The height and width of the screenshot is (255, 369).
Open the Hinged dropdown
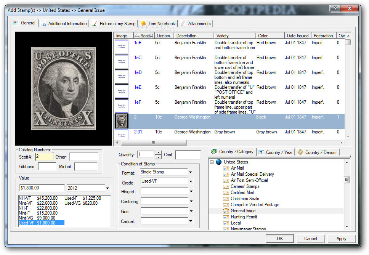[x=191, y=191]
